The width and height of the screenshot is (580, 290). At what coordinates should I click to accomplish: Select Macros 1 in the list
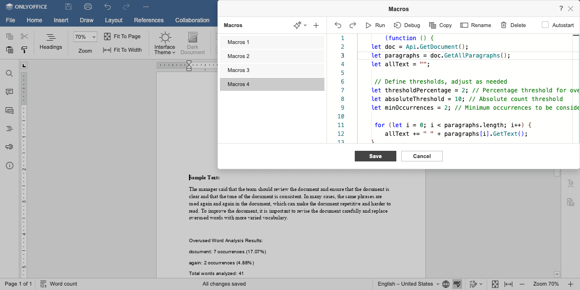click(272, 42)
